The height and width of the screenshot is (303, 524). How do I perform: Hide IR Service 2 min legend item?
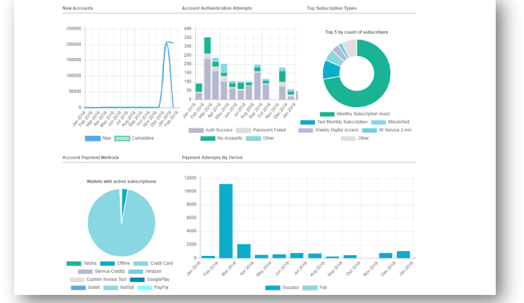(x=387, y=130)
